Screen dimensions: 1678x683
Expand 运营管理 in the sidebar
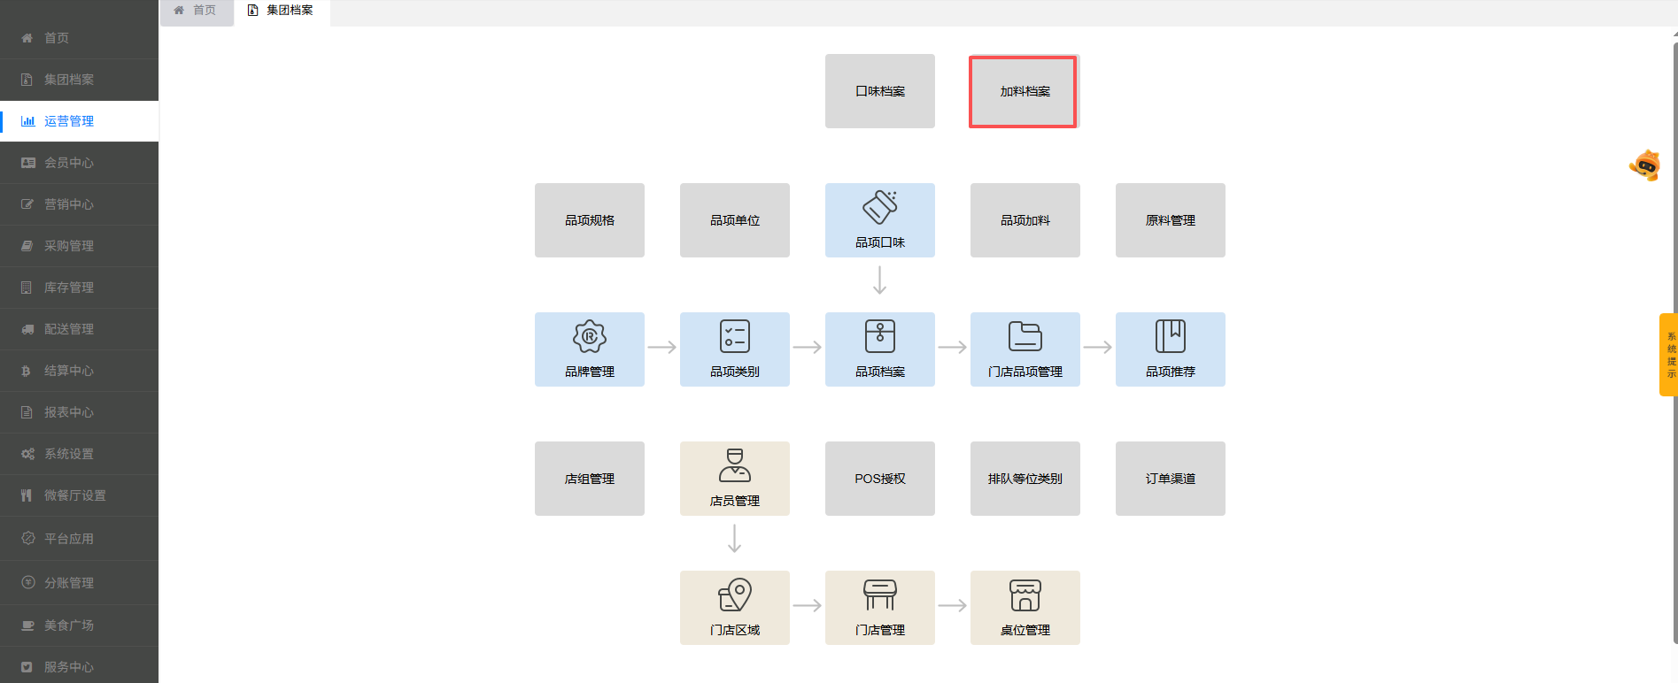tap(69, 121)
